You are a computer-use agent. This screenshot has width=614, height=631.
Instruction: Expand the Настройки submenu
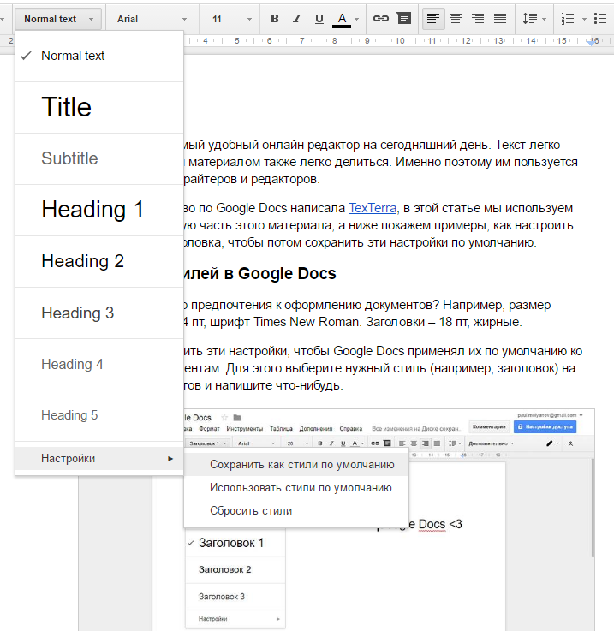coord(99,459)
